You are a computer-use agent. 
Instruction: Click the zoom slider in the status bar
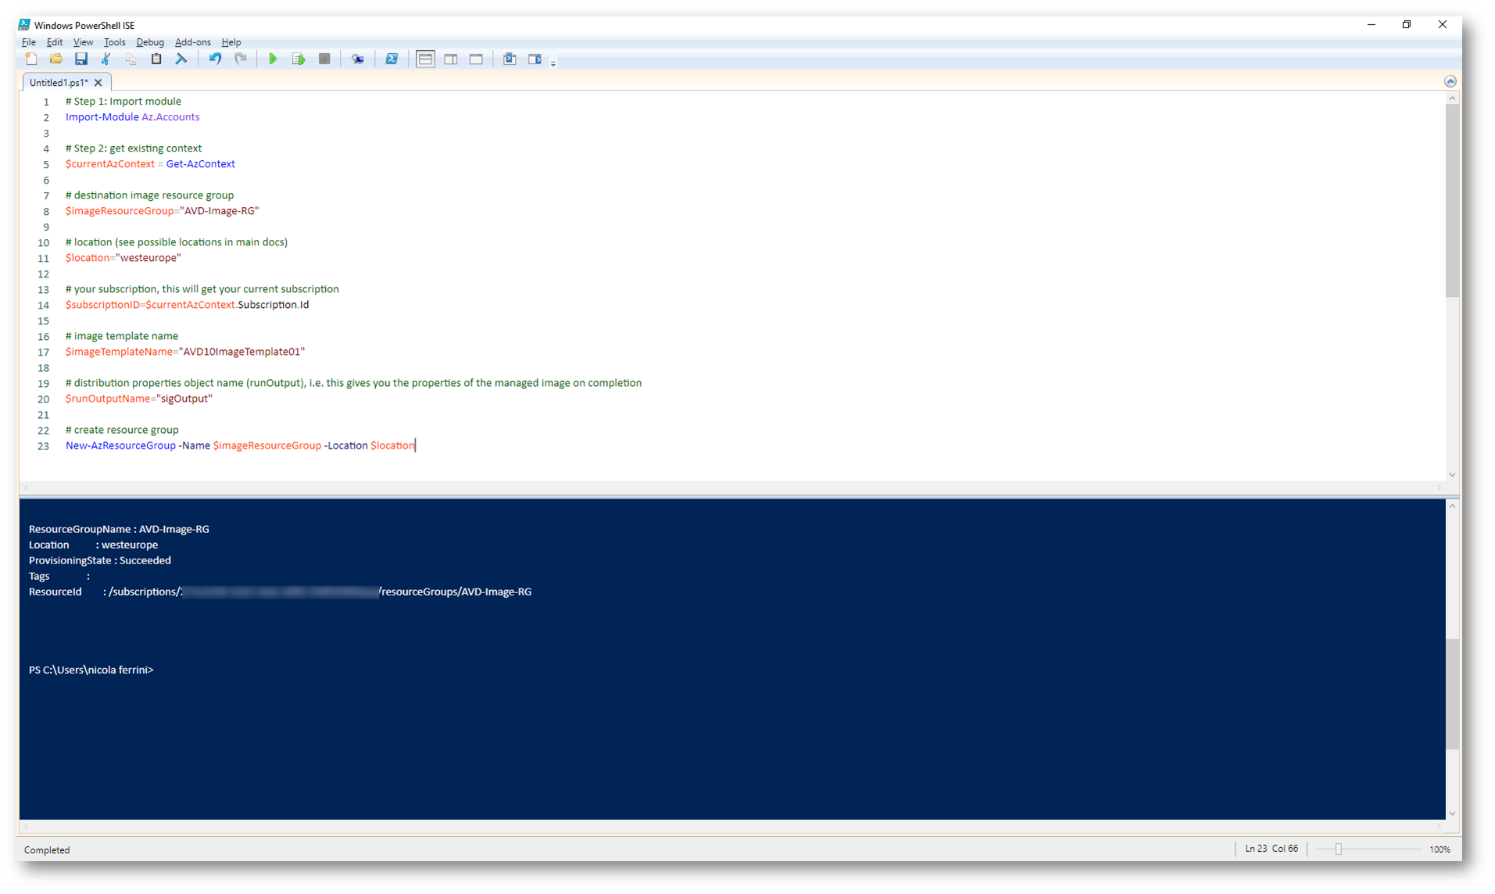coord(1338,849)
